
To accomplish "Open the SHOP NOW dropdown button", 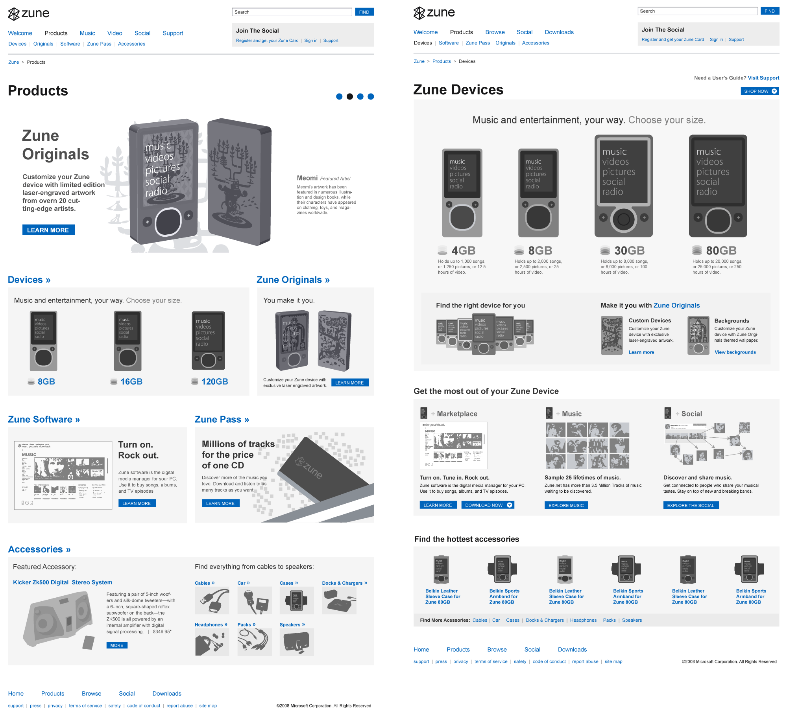I will [x=759, y=91].
